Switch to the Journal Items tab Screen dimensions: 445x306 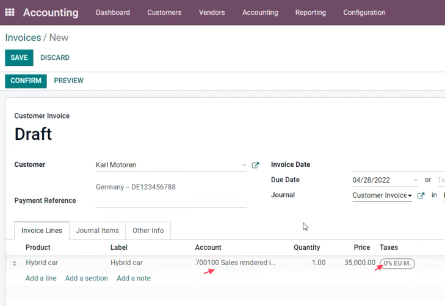click(x=97, y=230)
